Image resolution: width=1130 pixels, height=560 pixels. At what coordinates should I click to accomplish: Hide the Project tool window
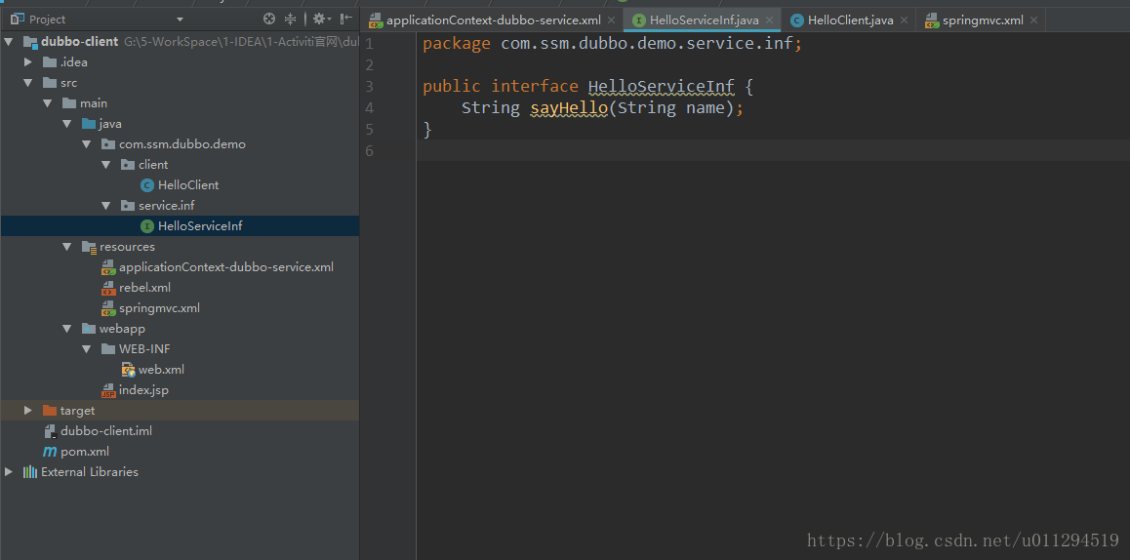(x=346, y=20)
